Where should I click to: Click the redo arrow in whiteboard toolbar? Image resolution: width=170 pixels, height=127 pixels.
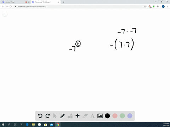pyautogui.click(x=47, y=116)
